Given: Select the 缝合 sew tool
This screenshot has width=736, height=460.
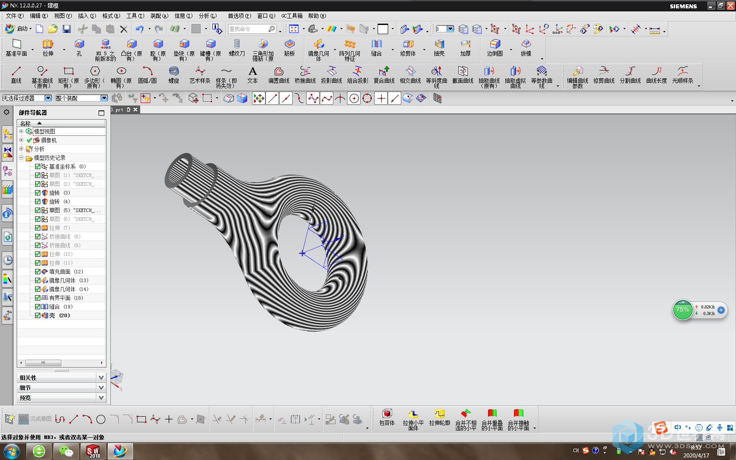Looking at the screenshot, I should tap(377, 48).
